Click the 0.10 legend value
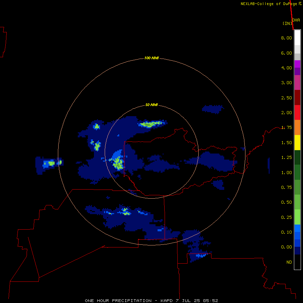 click(287, 232)
